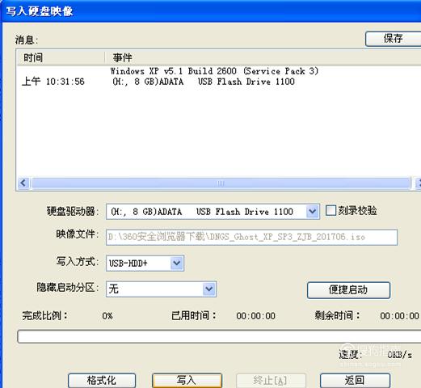Click the 写入 button
The height and width of the screenshot is (388, 421).
click(187, 380)
